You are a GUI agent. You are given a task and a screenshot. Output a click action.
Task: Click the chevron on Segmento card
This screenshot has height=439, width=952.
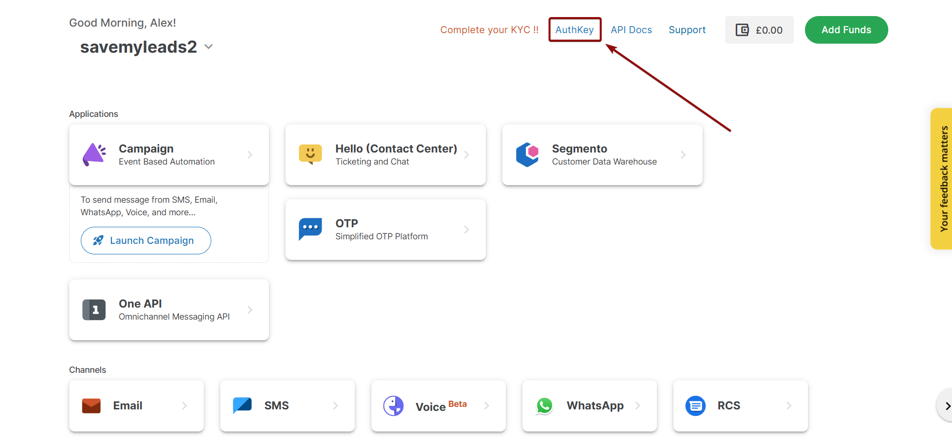click(x=683, y=155)
